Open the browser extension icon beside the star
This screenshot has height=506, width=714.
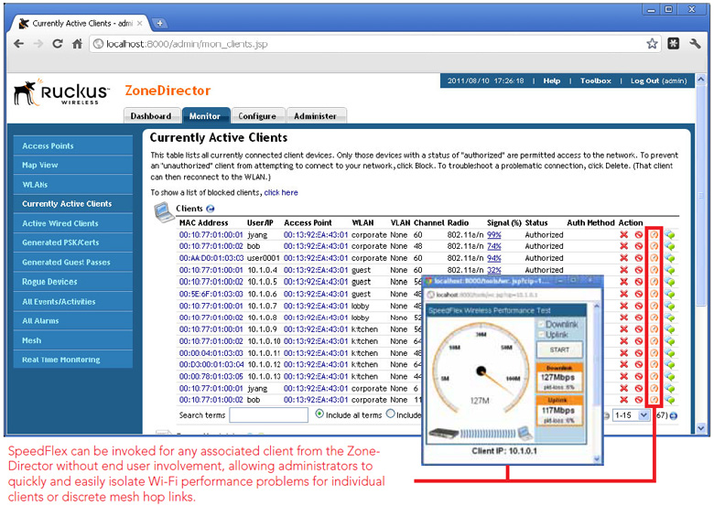point(674,44)
